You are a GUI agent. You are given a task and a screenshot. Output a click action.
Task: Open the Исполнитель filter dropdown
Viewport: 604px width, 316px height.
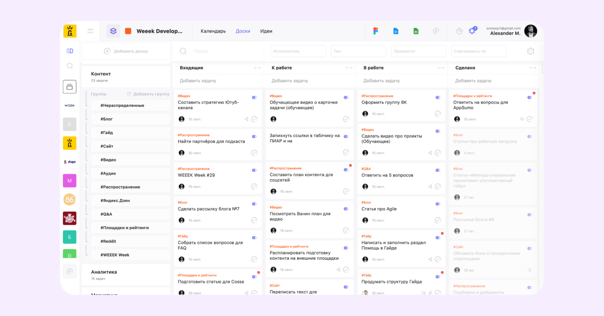pyautogui.click(x=298, y=51)
